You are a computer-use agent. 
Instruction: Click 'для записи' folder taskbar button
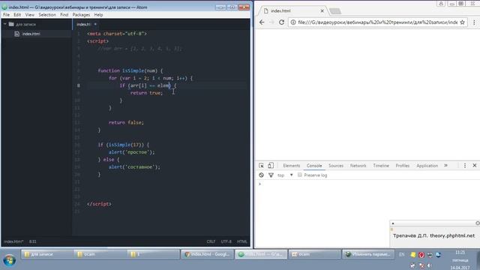click(47, 254)
